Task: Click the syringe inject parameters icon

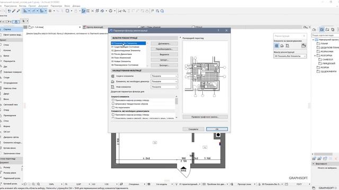Action: tap(18, 11)
